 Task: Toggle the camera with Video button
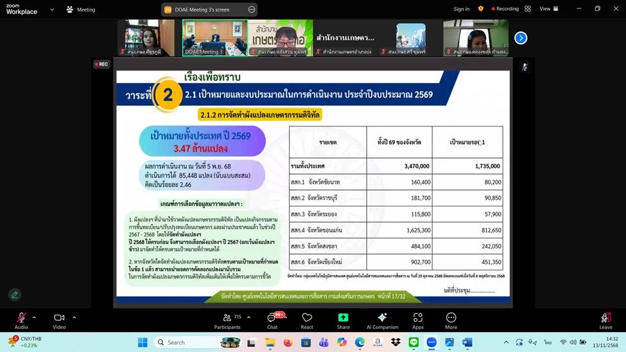point(59,319)
